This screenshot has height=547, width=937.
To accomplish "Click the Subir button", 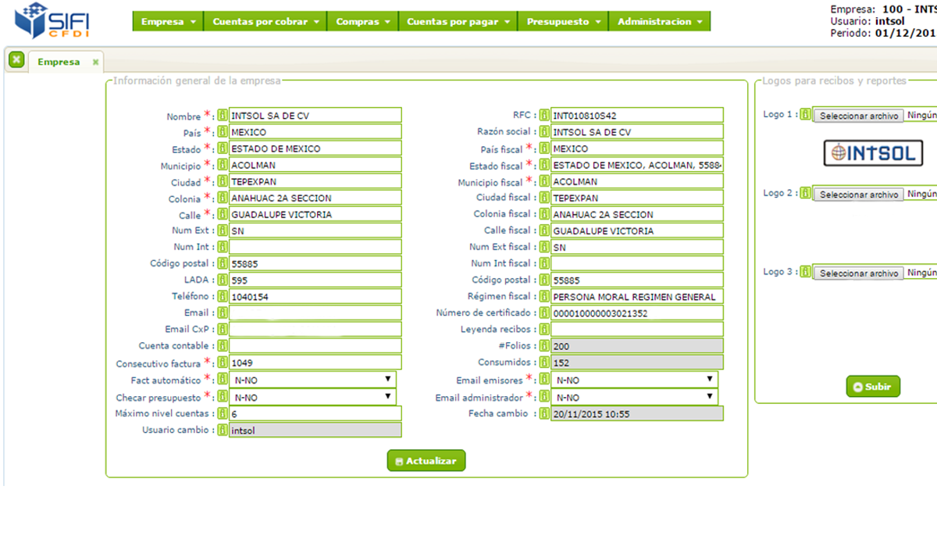I will [873, 387].
